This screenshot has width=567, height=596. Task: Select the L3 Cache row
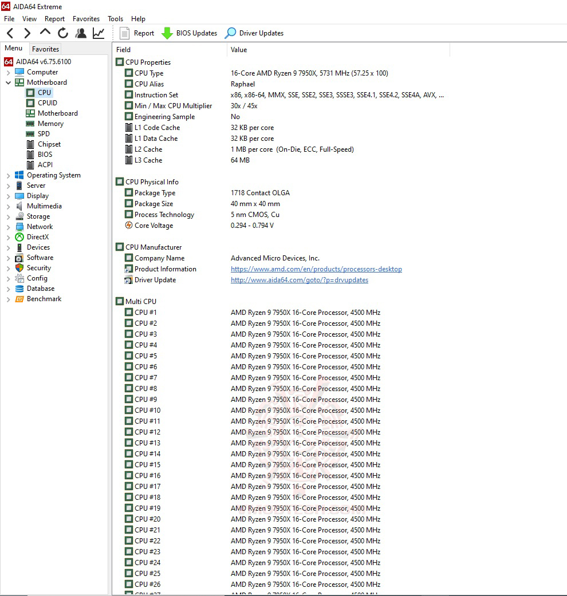pyautogui.click(x=281, y=160)
